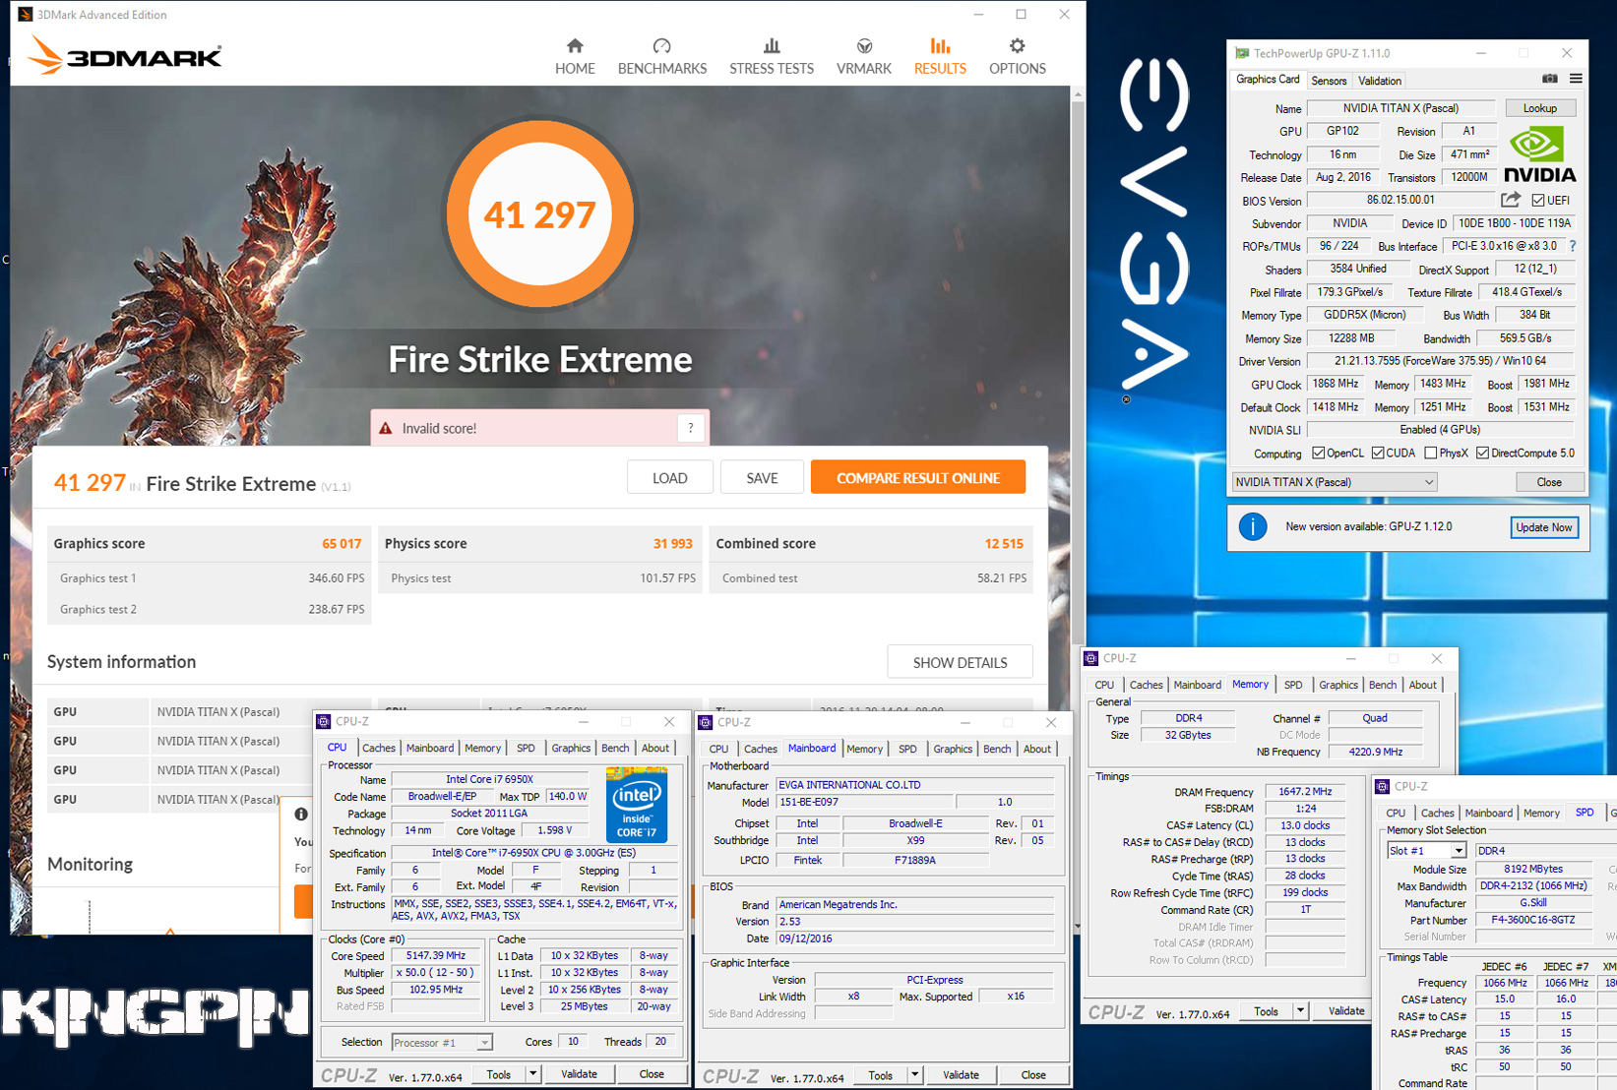The image size is (1617, 1090).
Task: Click Validate button in CPU-Z Memory window
Action: click(1345, 1011)
